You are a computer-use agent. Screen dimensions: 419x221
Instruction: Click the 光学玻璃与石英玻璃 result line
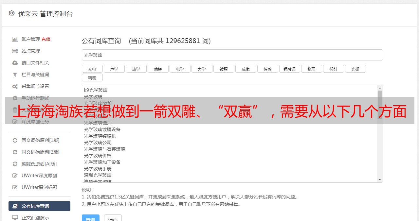[104, 149]
